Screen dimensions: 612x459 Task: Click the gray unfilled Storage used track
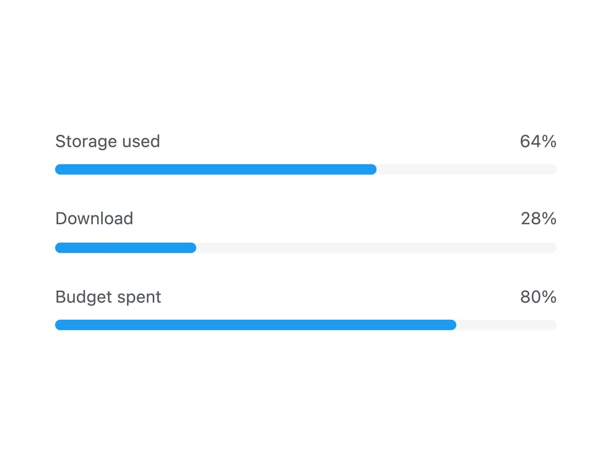click(x=467, y=169)
